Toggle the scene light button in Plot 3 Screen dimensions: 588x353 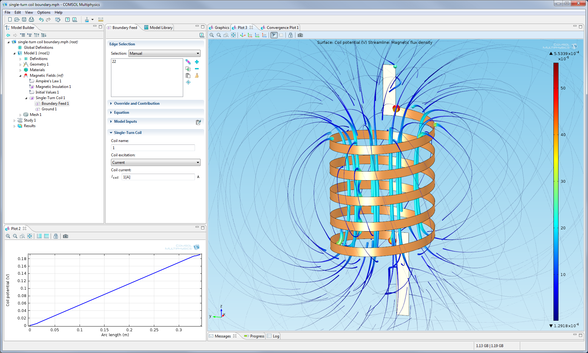coord(274,35)
